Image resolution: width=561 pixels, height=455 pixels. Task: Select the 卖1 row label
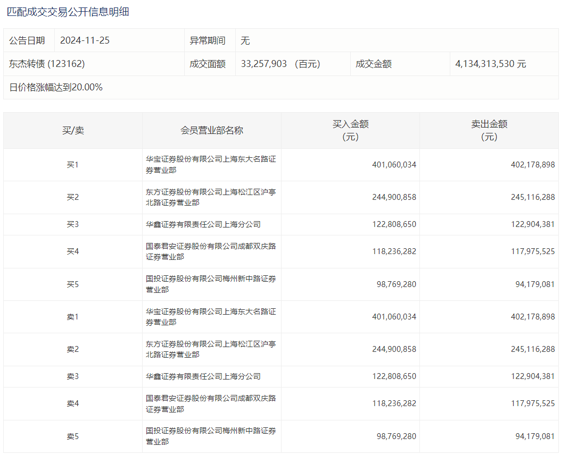(x=73, y=317)
